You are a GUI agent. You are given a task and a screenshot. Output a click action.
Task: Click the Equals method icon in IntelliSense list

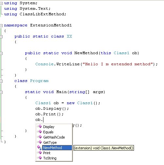click(x=39, y=132)
